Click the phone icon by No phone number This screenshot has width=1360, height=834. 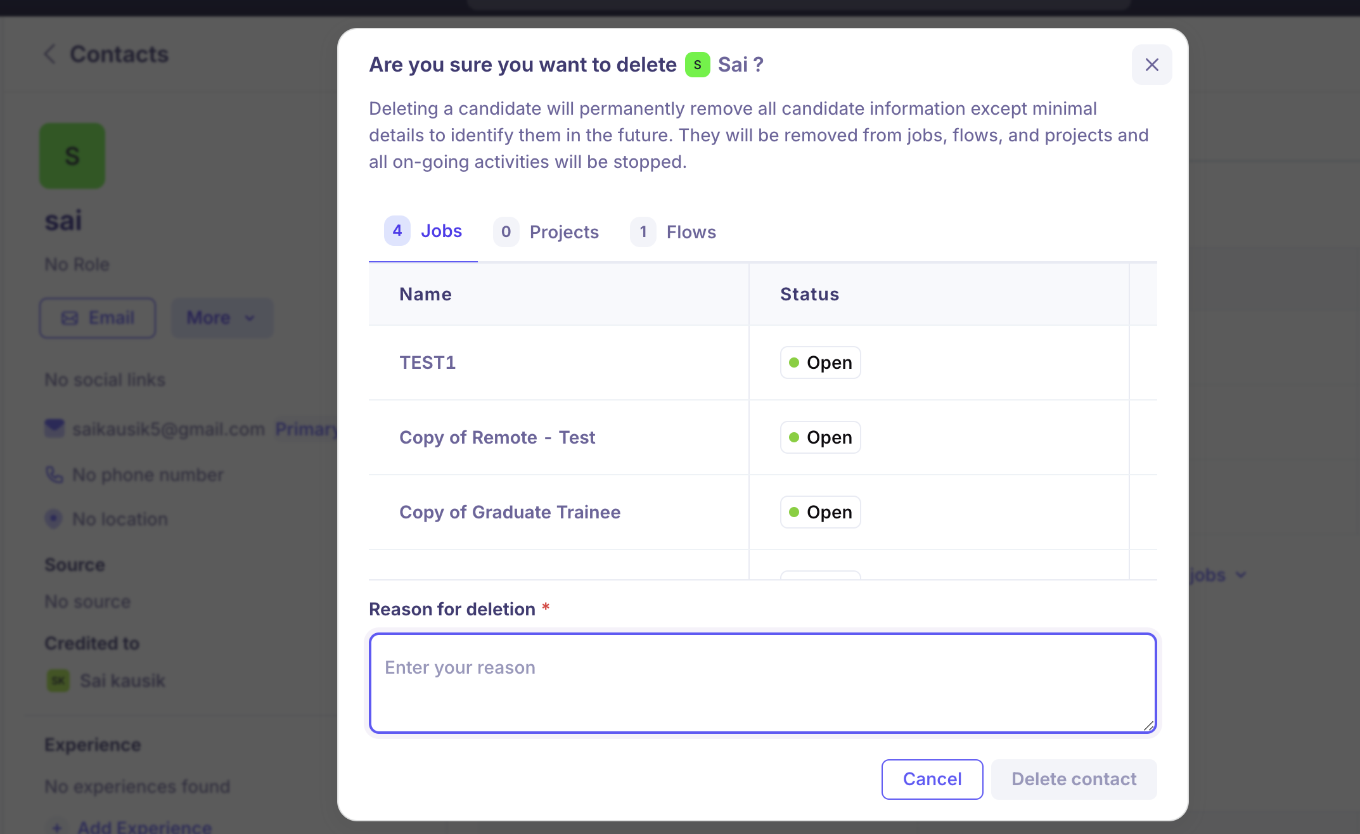coord(55,475)
